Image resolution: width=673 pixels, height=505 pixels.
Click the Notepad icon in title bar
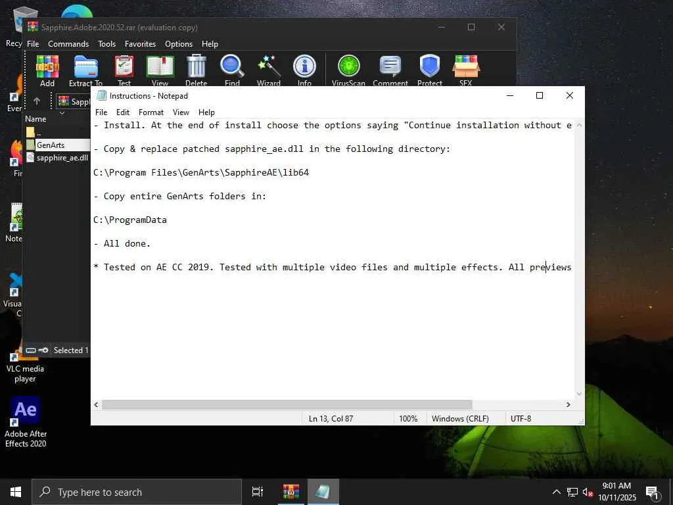pyautogui.click(x=101, y=95)
